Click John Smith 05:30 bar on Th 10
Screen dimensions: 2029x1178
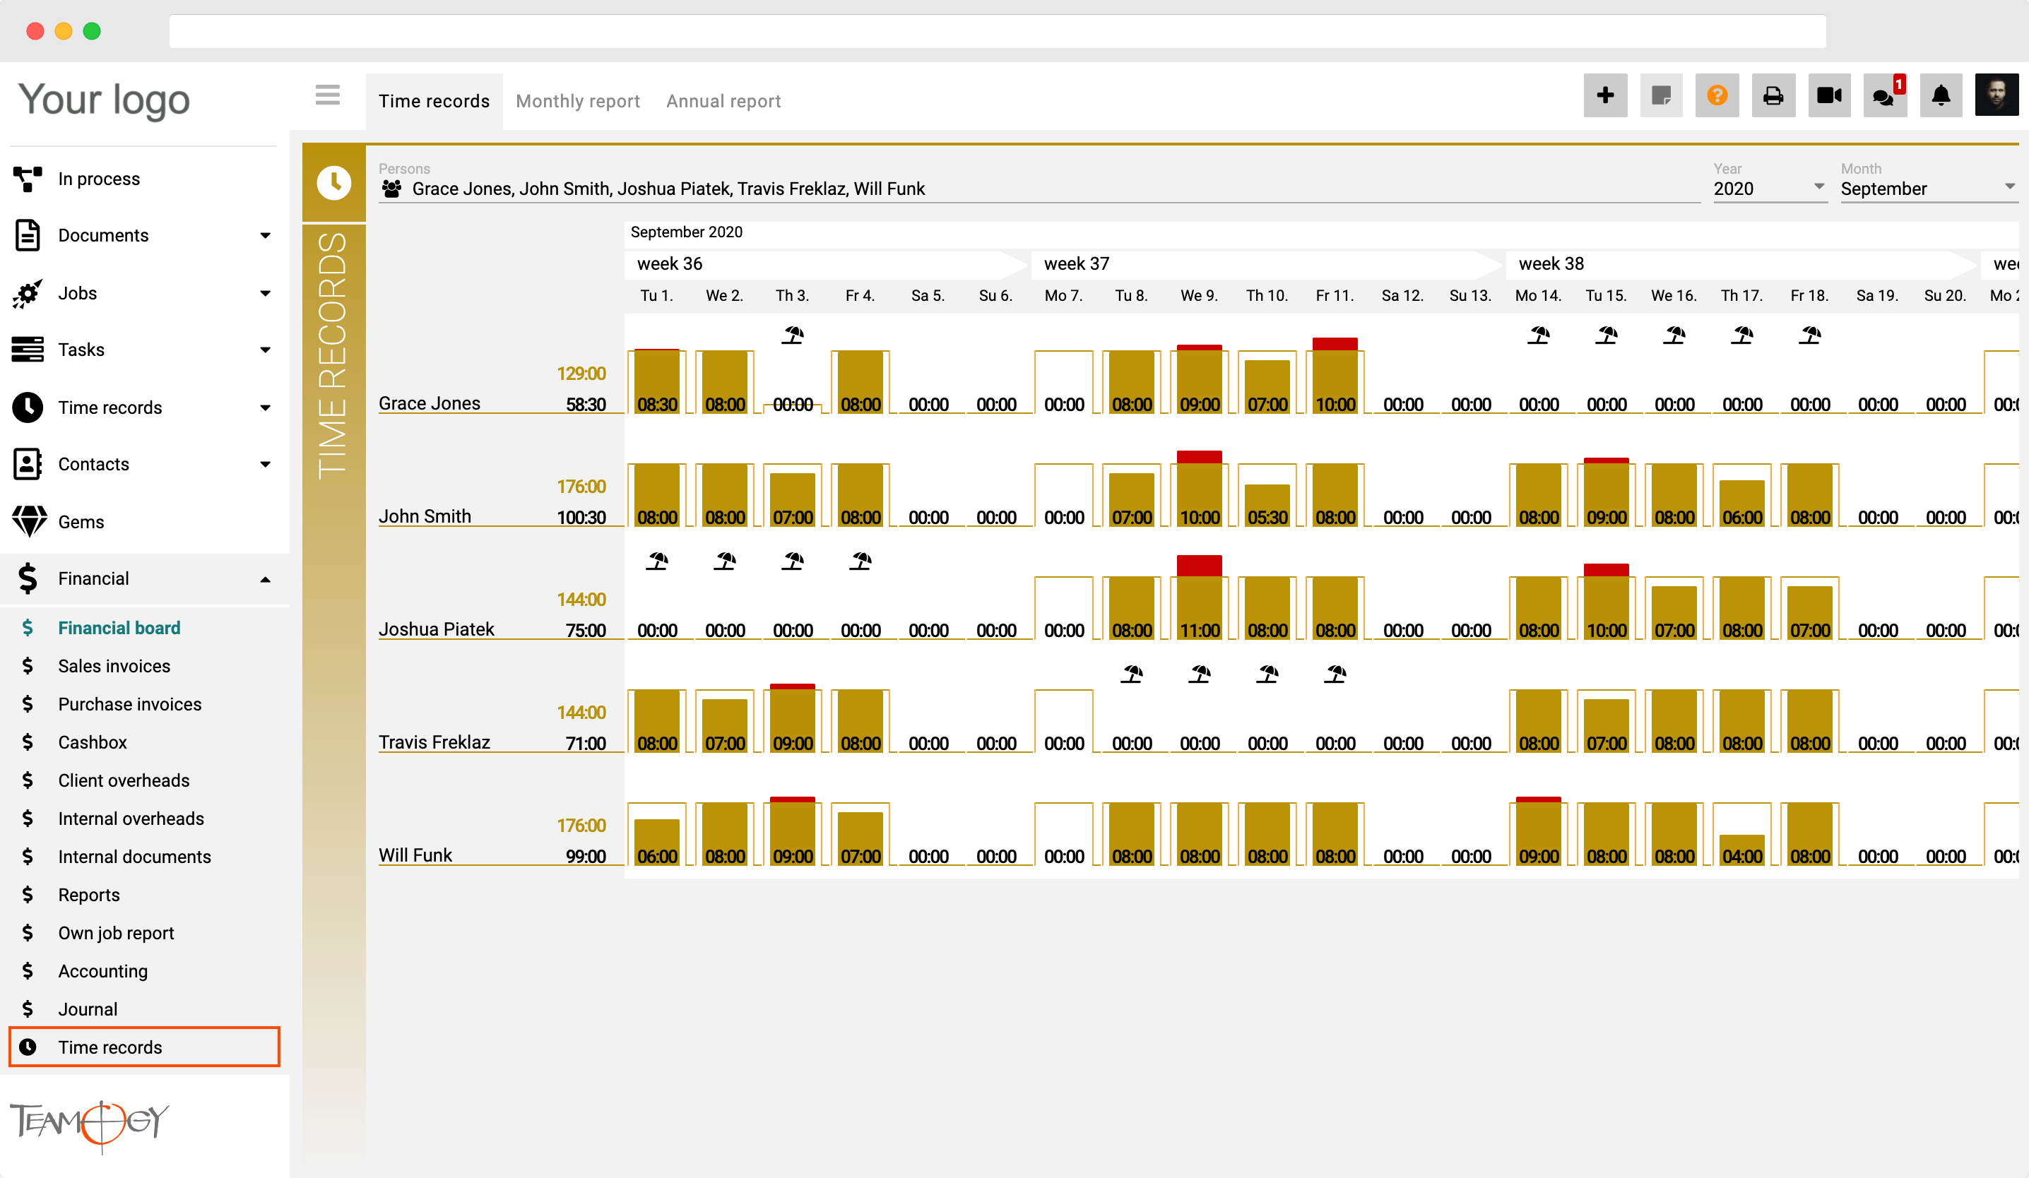[x=1267, y=506]
